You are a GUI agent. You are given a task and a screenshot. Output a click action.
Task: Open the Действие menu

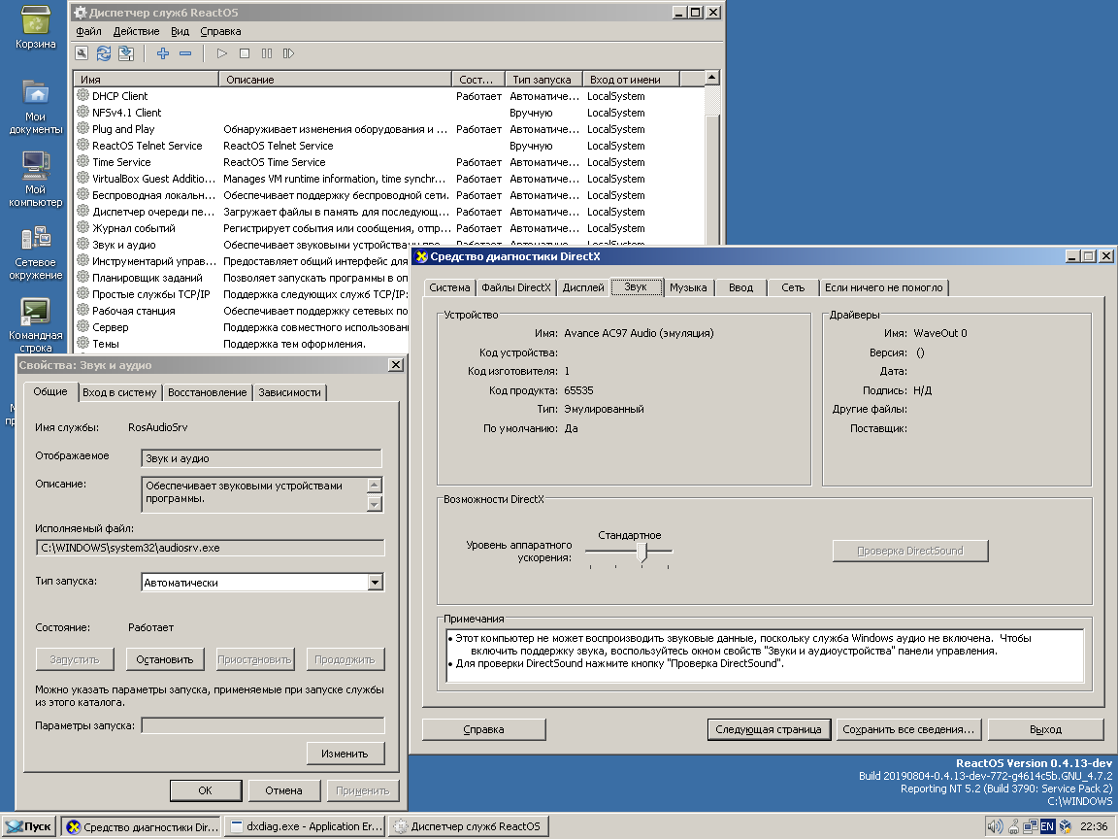(136, 31)
